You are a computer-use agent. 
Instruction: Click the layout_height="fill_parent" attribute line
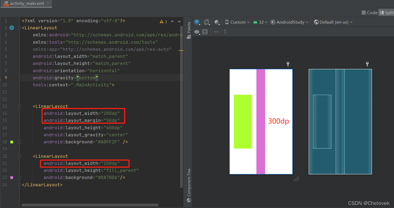[x=91, y=171]
